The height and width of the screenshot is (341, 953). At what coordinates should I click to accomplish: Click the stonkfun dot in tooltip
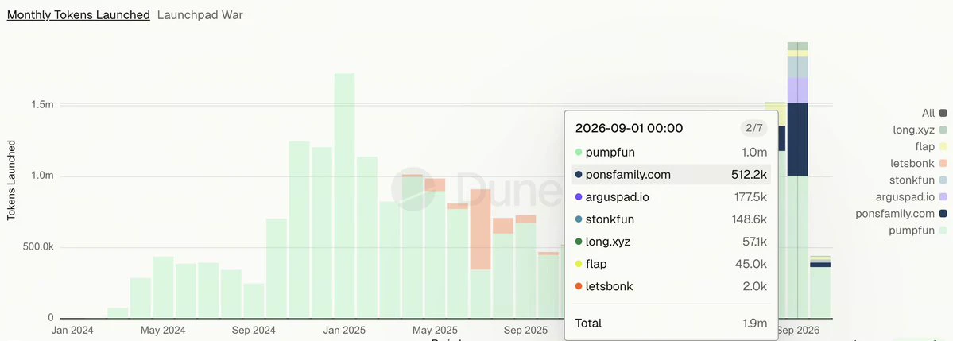click(579, 219)
